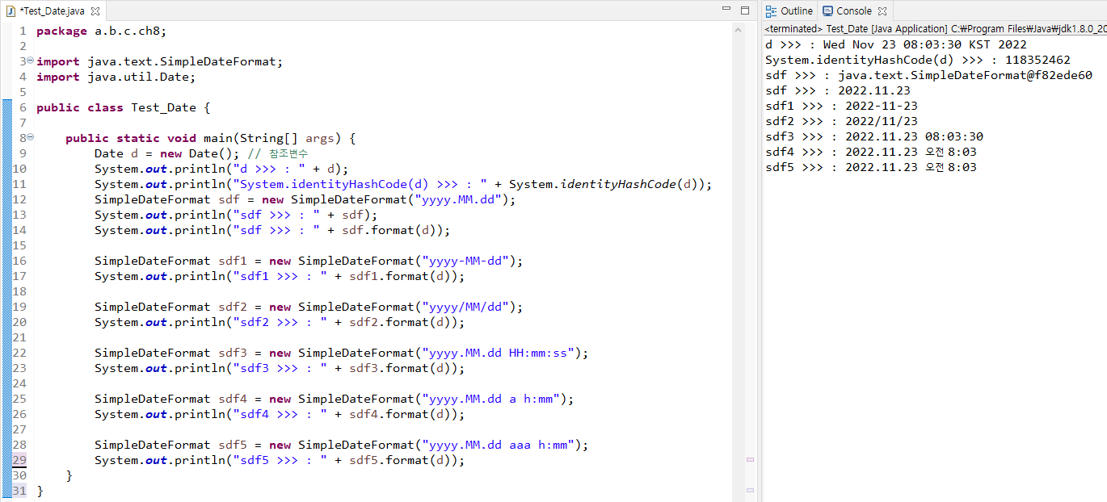Close the Console view
This screenshot has width=1107, height=502.
click(882, 11)
